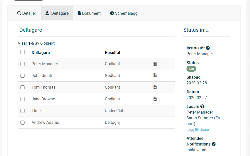Screen dimensions: 250x156
Task: Show help for Instruktör field
Action: coord(208,48)
